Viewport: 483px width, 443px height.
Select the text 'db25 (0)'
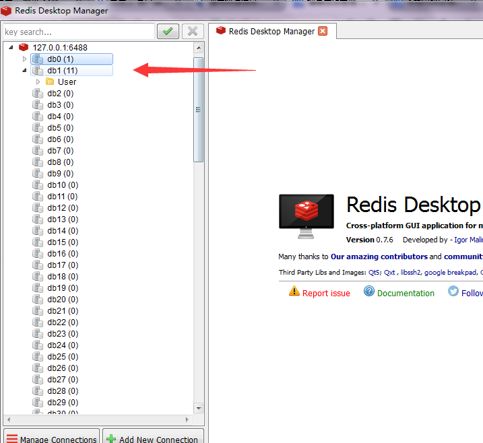(63, 357)
